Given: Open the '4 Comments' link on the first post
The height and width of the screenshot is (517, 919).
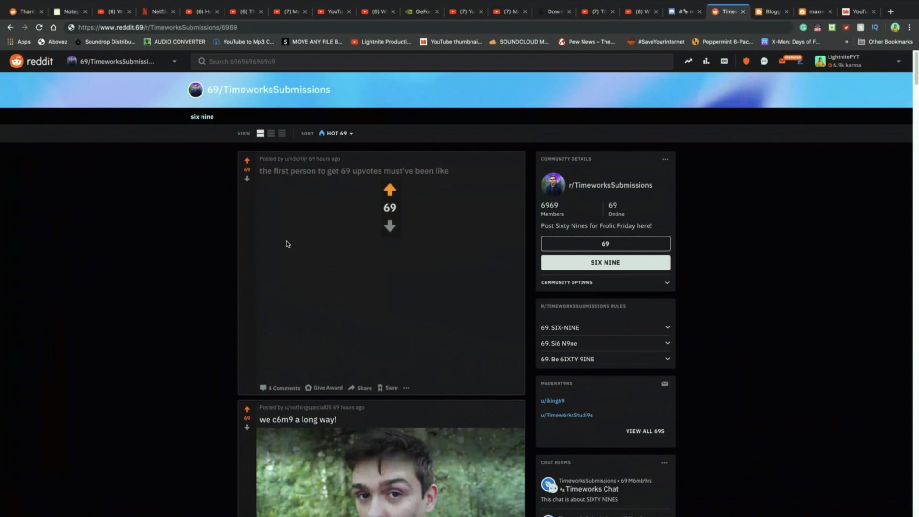Looking at the screenshot, I should [x=280, y=388].
